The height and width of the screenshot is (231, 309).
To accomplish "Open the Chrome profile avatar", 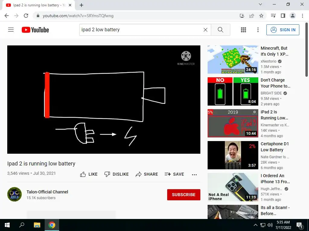I will (x=293, y=16).
